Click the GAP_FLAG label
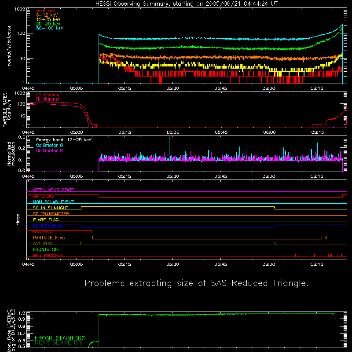The width and height of the screenshot is (352, 352). pos(43,196)
